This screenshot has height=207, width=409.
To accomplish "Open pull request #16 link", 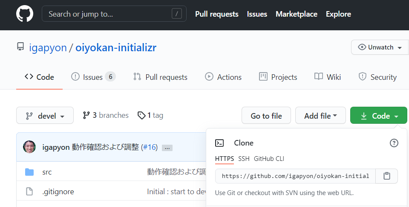I will click(x=150, y=147).
